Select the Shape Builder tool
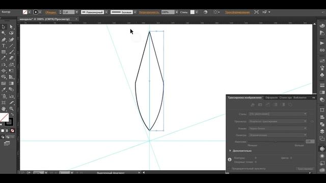Screen dimensions: 326x183 coord(4,77)
